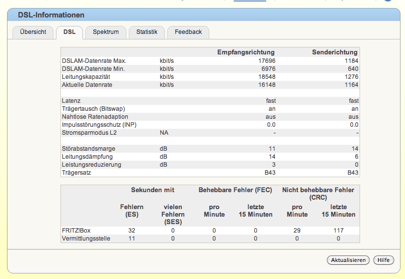Click the value 16148
Viewport: 405px width, 279px height.
pos(267,85)
